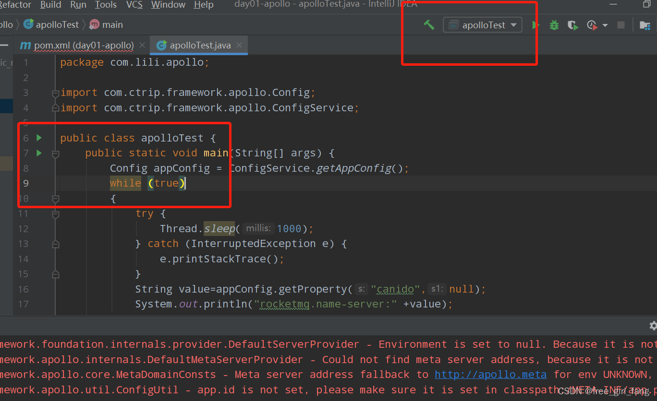Open the Window menu

tap(168, 5)
